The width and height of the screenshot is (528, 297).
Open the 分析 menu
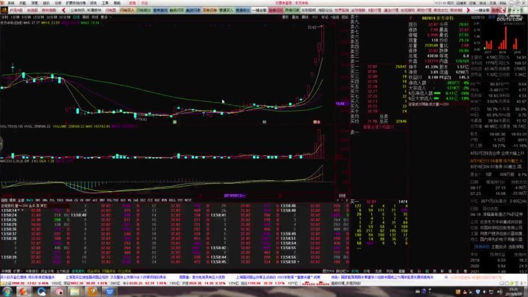click(x=58, y=2)
